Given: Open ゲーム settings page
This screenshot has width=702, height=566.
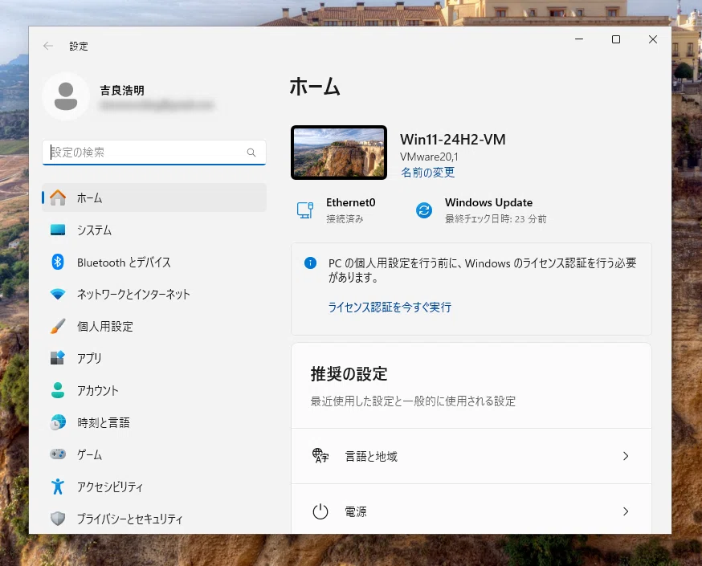Looking at the screenshot, I should click(x=154, y=454).
